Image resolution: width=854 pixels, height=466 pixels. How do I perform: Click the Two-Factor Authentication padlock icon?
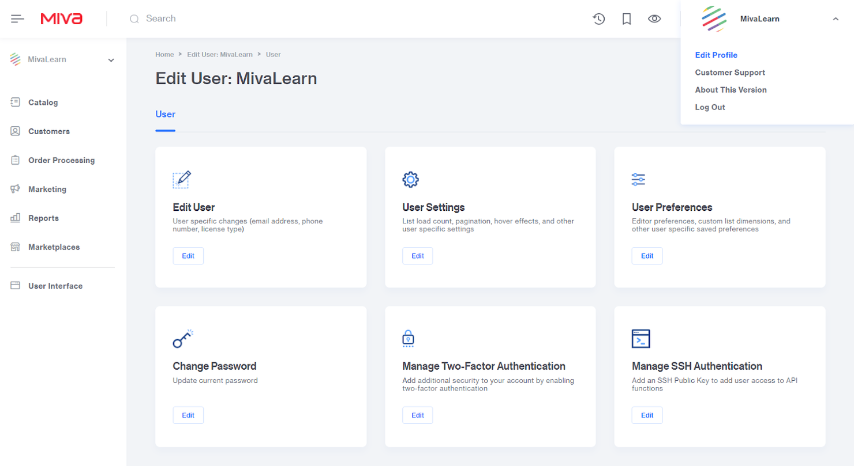[408, 339]
